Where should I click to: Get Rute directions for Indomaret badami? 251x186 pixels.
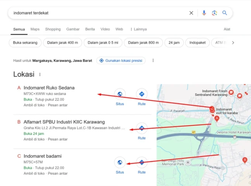click(142, 162)
